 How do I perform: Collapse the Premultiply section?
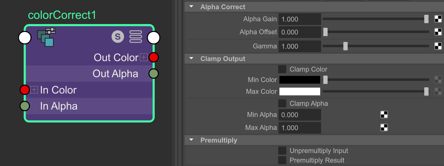[191, 140]
